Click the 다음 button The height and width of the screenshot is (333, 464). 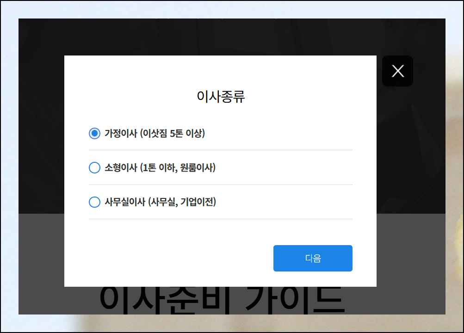313,258
